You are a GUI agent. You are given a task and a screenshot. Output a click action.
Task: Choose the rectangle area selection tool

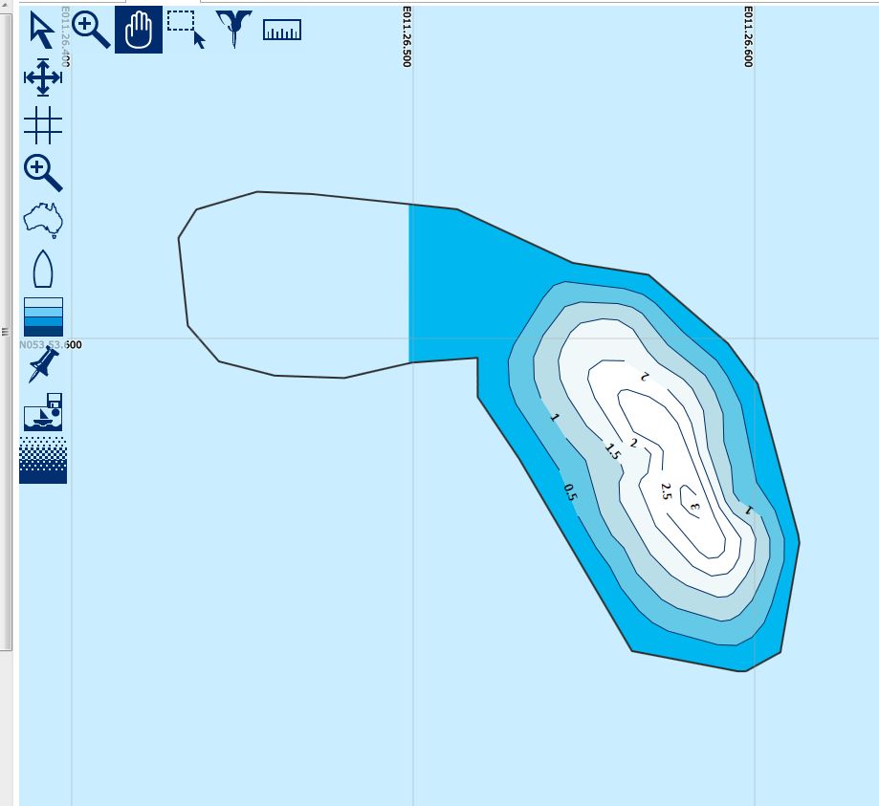pos(186,30)
